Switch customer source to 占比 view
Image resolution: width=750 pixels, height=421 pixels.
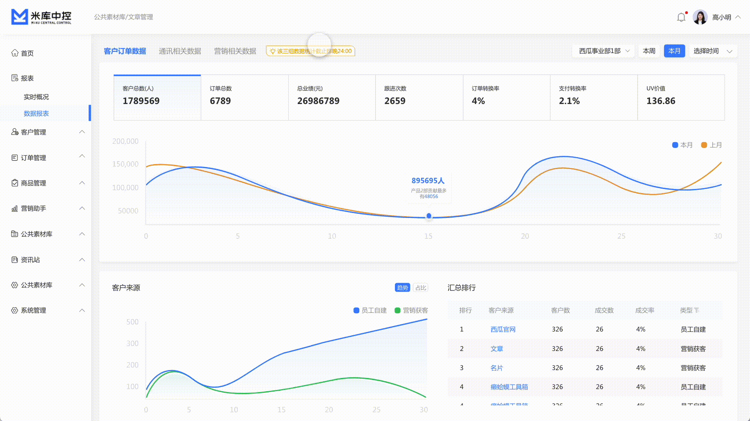click(x=421, y=288)
